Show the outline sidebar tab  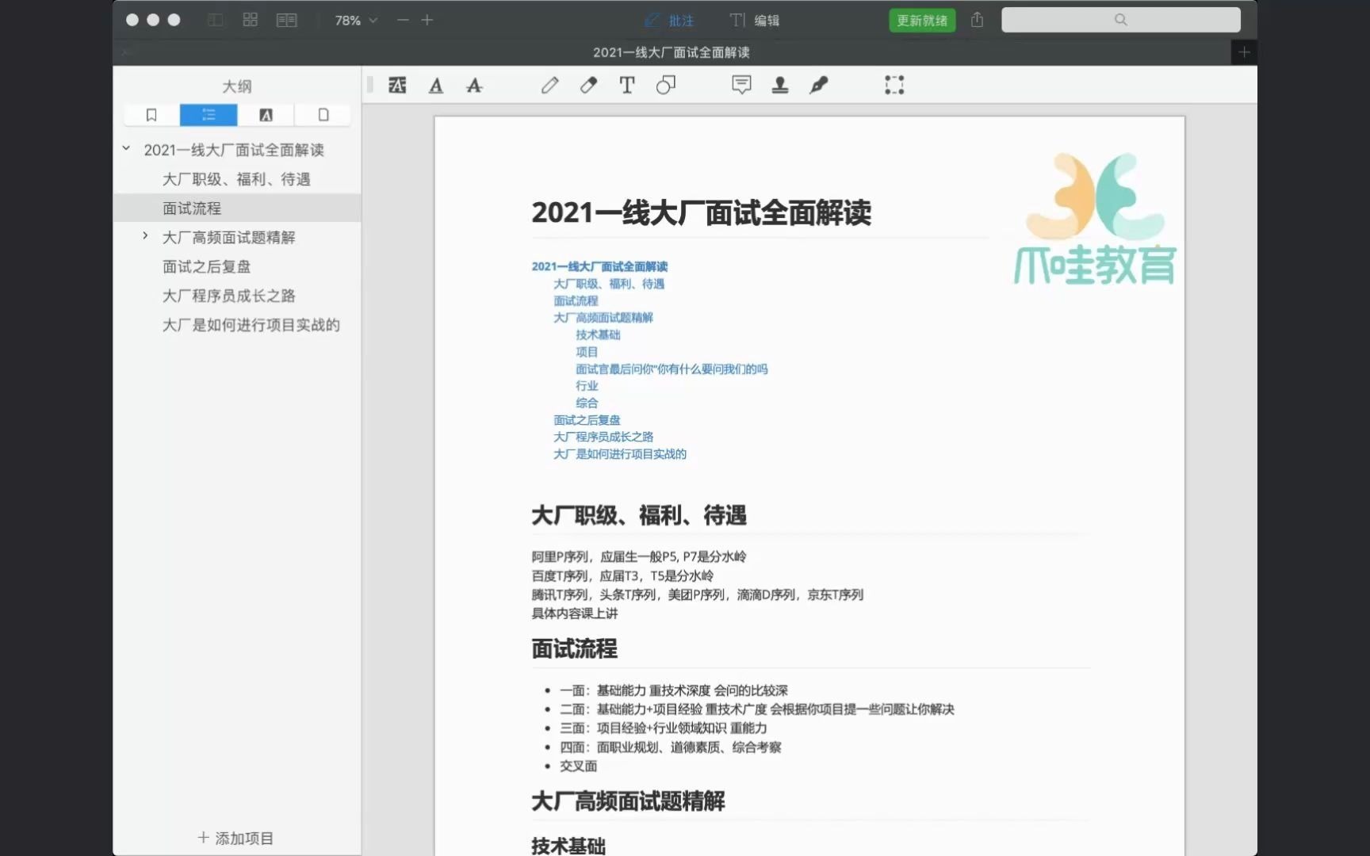coord(209,115)
